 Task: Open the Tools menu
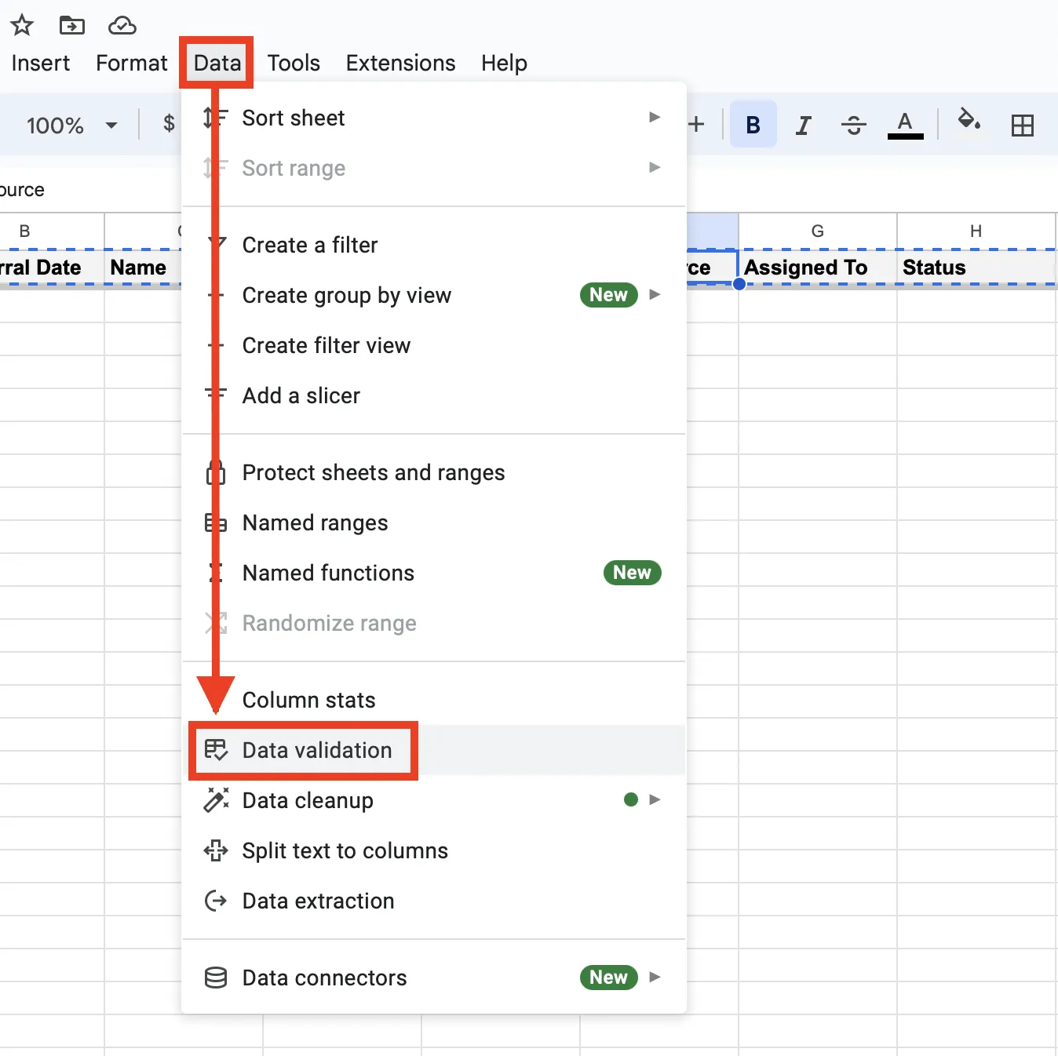pos(294,63)
